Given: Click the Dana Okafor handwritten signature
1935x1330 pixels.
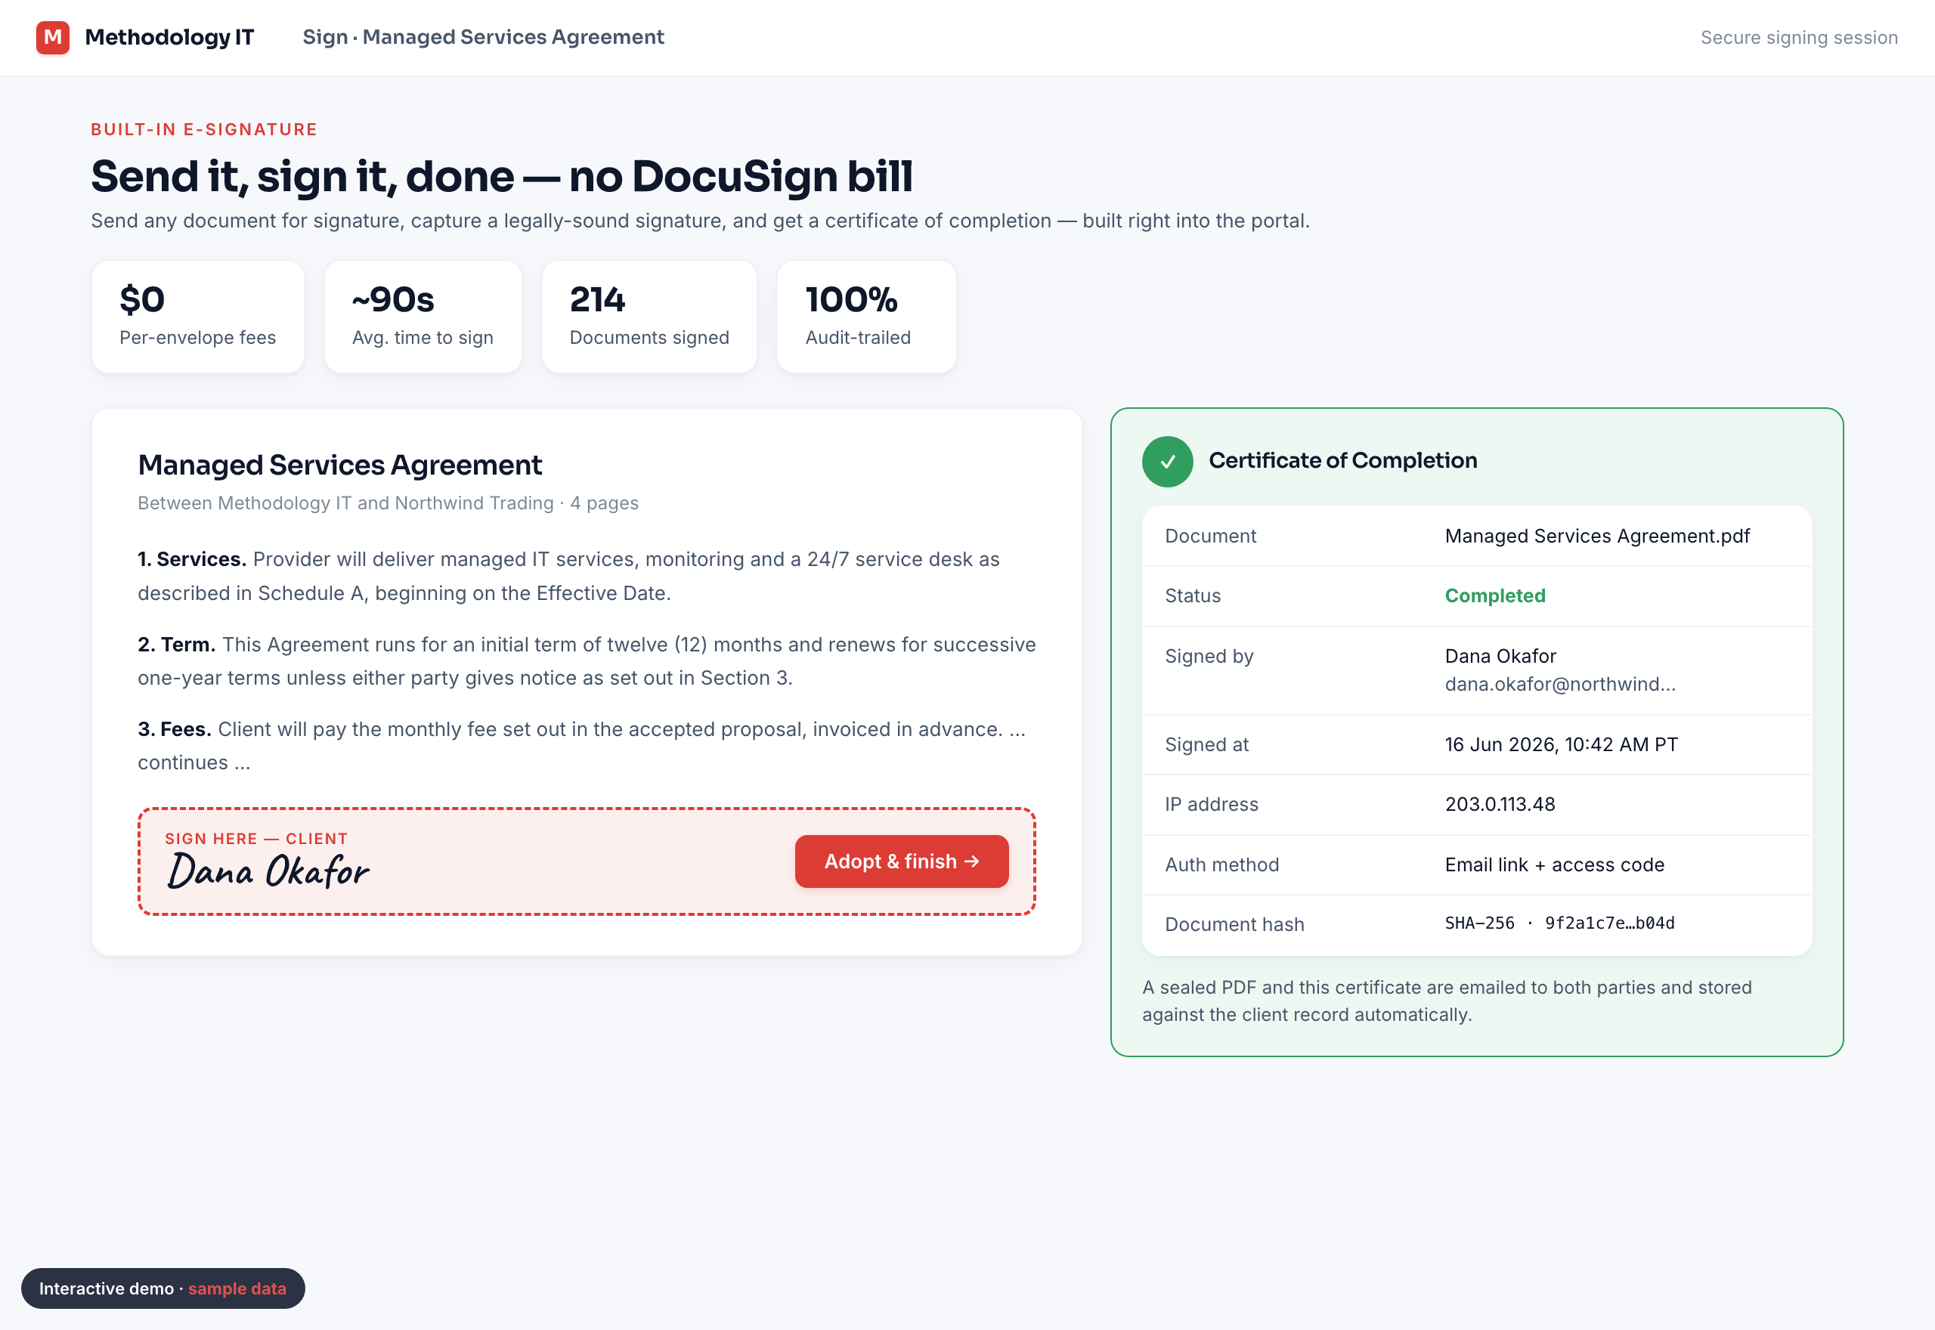Looking at the screenshot, I should tap(268, 871).
